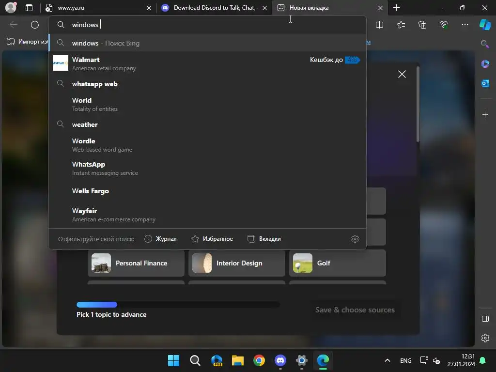
Task: Open the Settings gear on taskbar
Action: [x=301, y=360]
